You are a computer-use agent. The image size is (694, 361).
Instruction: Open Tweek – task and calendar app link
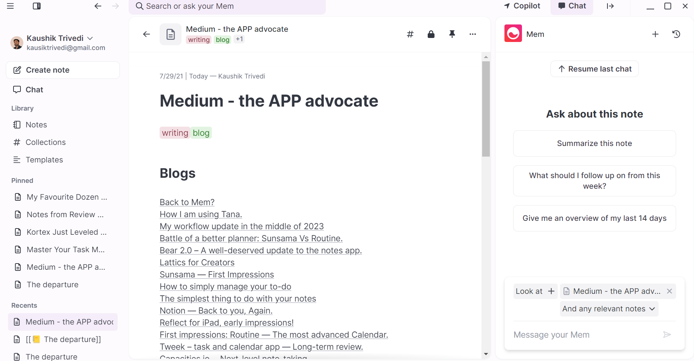(x=262, y=347)
